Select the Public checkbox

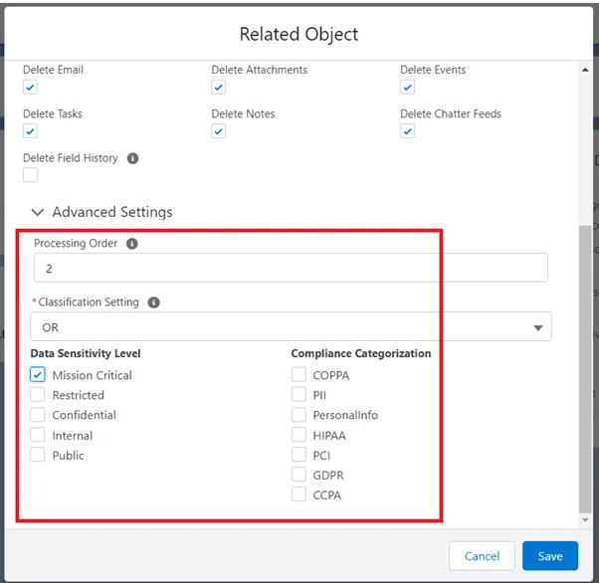38,455
